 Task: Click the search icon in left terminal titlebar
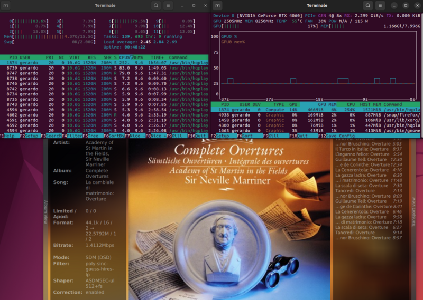(x=156, y=5)
